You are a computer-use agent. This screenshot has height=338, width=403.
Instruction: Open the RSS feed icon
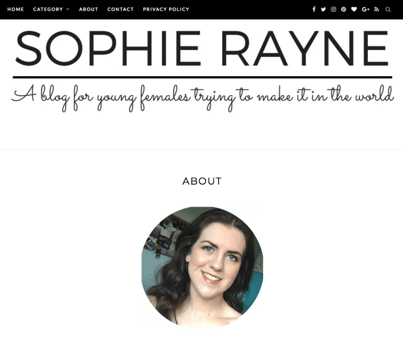(x=377, y=10)
